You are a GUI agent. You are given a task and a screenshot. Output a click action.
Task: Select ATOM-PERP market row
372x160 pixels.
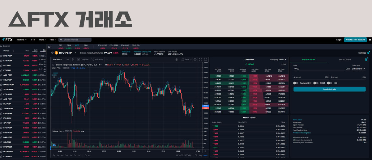point(23,89)
